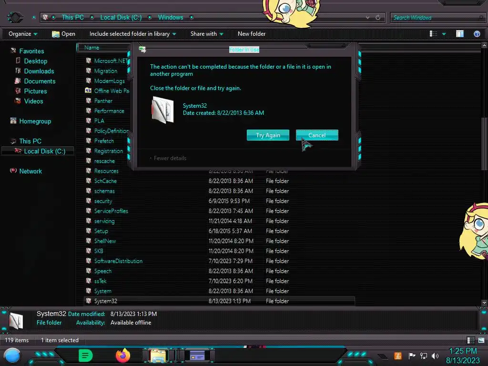Screen dimensions: 488x366
Task: Select the security folder icon
Action: [88, 201]
